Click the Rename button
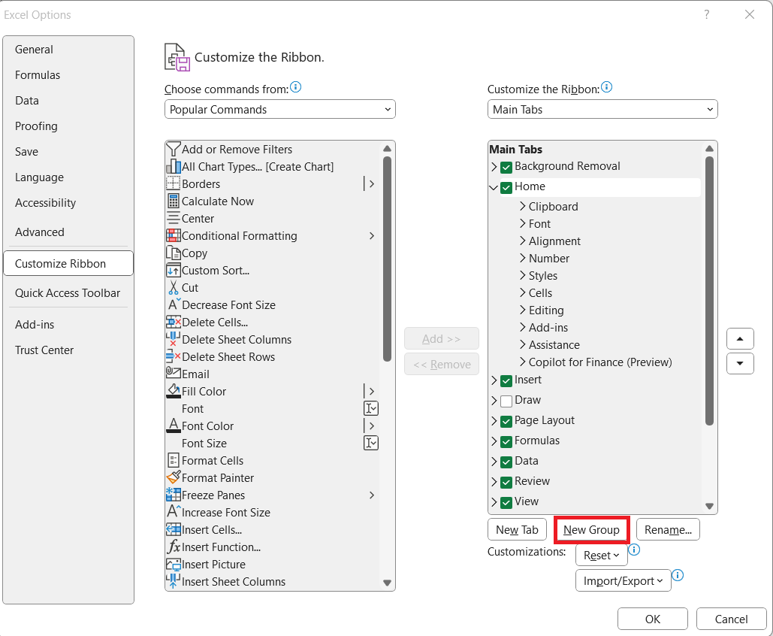The width and height of the screenshot is (773, 636). click(x=668, y=529)
